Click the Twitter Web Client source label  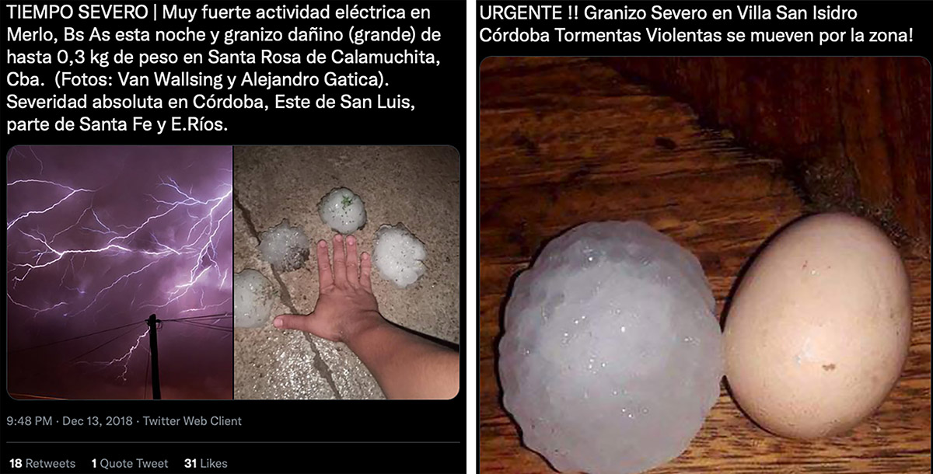[192, 421]
